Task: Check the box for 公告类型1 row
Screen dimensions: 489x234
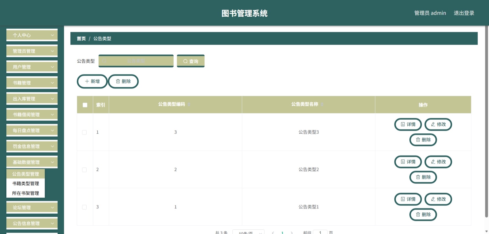Action: tap(84, 207)
